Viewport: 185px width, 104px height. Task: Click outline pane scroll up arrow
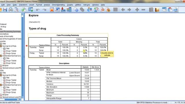(x=22, y=14)
